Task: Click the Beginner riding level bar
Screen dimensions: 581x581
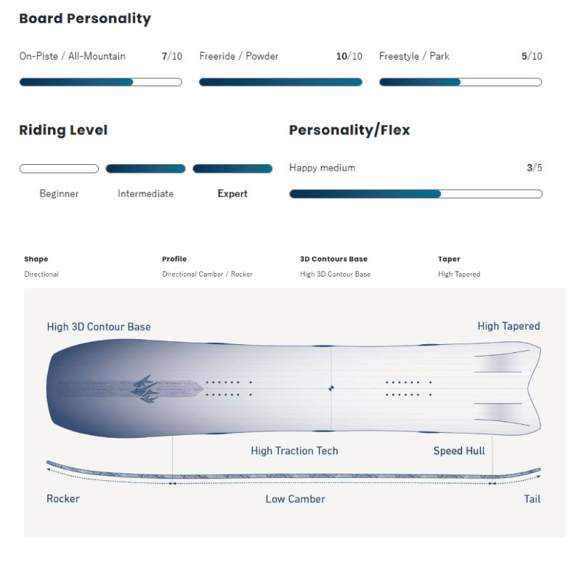Action: click(59, 168)
